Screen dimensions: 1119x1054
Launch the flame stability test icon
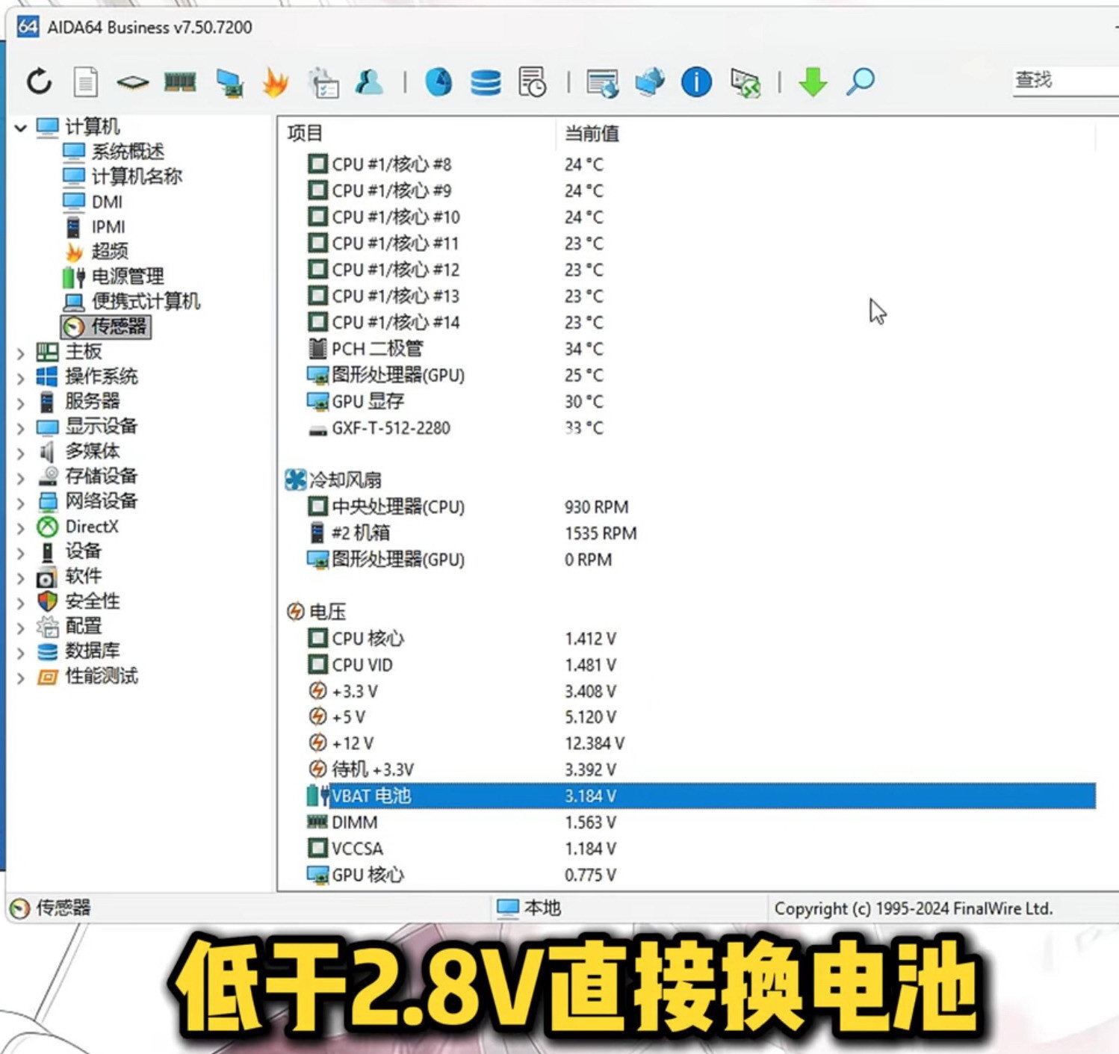(x=275, y=81)
